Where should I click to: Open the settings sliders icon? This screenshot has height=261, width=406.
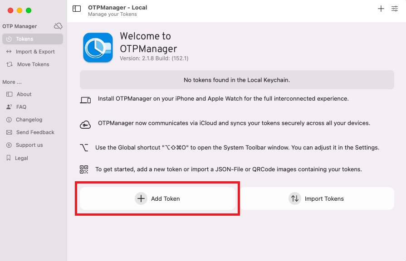click(x=394, y=9)
